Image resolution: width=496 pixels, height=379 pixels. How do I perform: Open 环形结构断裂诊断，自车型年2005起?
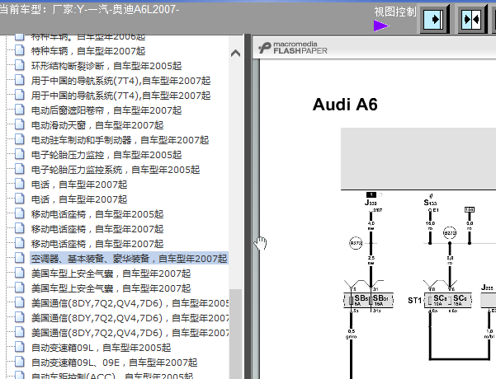pyautogui.click(x=106, y=66)
